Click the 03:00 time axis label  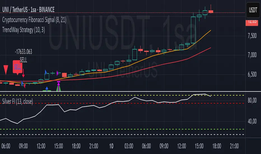pyautogui.click(x=129, y=146)
